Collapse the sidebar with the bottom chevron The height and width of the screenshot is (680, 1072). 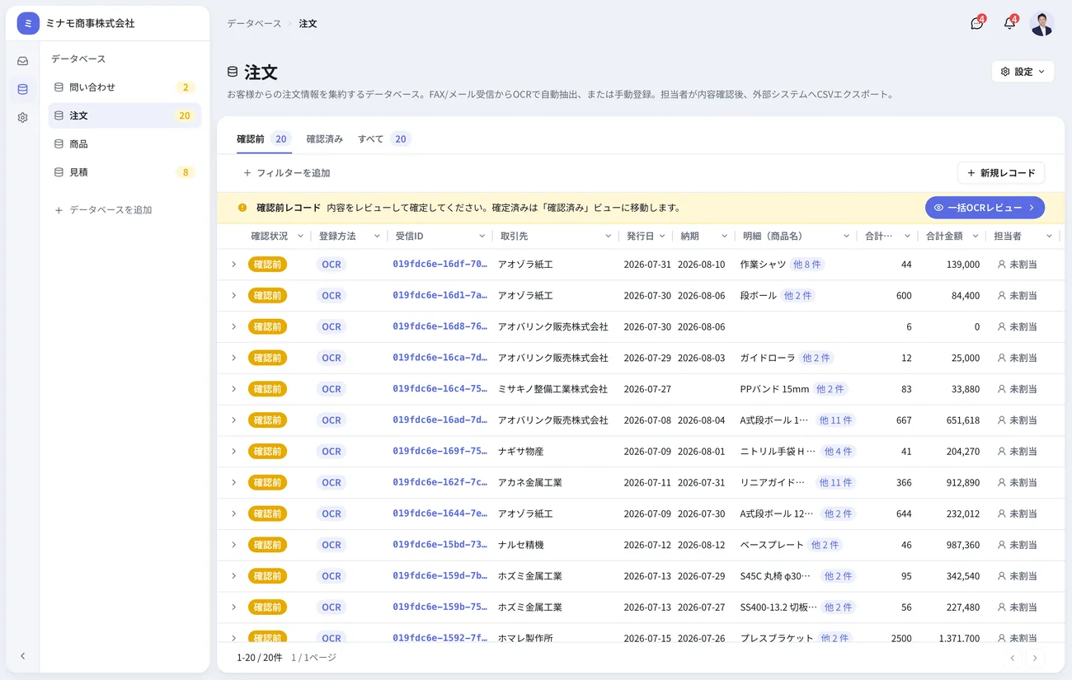pyautogui.click(x=22, y=656)
